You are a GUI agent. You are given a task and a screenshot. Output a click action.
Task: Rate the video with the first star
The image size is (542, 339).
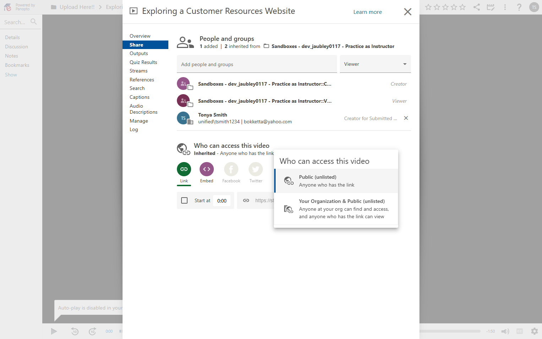[428, 7]
